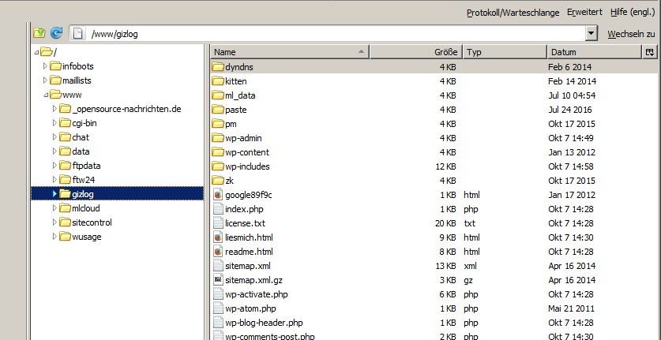Viewport: 661px width, 340px height.
Task: Select _opensource-nachrichten.de in the tree
Action: [126, 109]
